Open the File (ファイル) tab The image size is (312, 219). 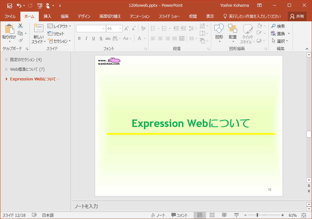(x=10, y=16)
